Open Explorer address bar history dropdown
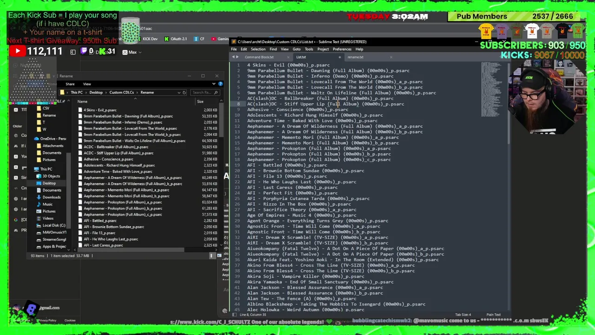Screen dimensions: 595x335 [178, 92]
